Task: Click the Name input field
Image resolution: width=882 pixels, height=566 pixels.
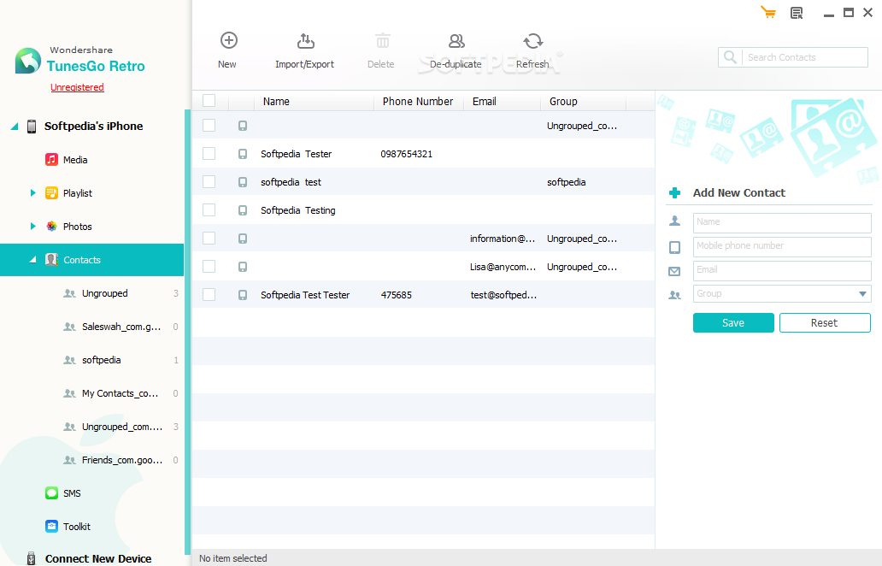Action: [782, 222]
